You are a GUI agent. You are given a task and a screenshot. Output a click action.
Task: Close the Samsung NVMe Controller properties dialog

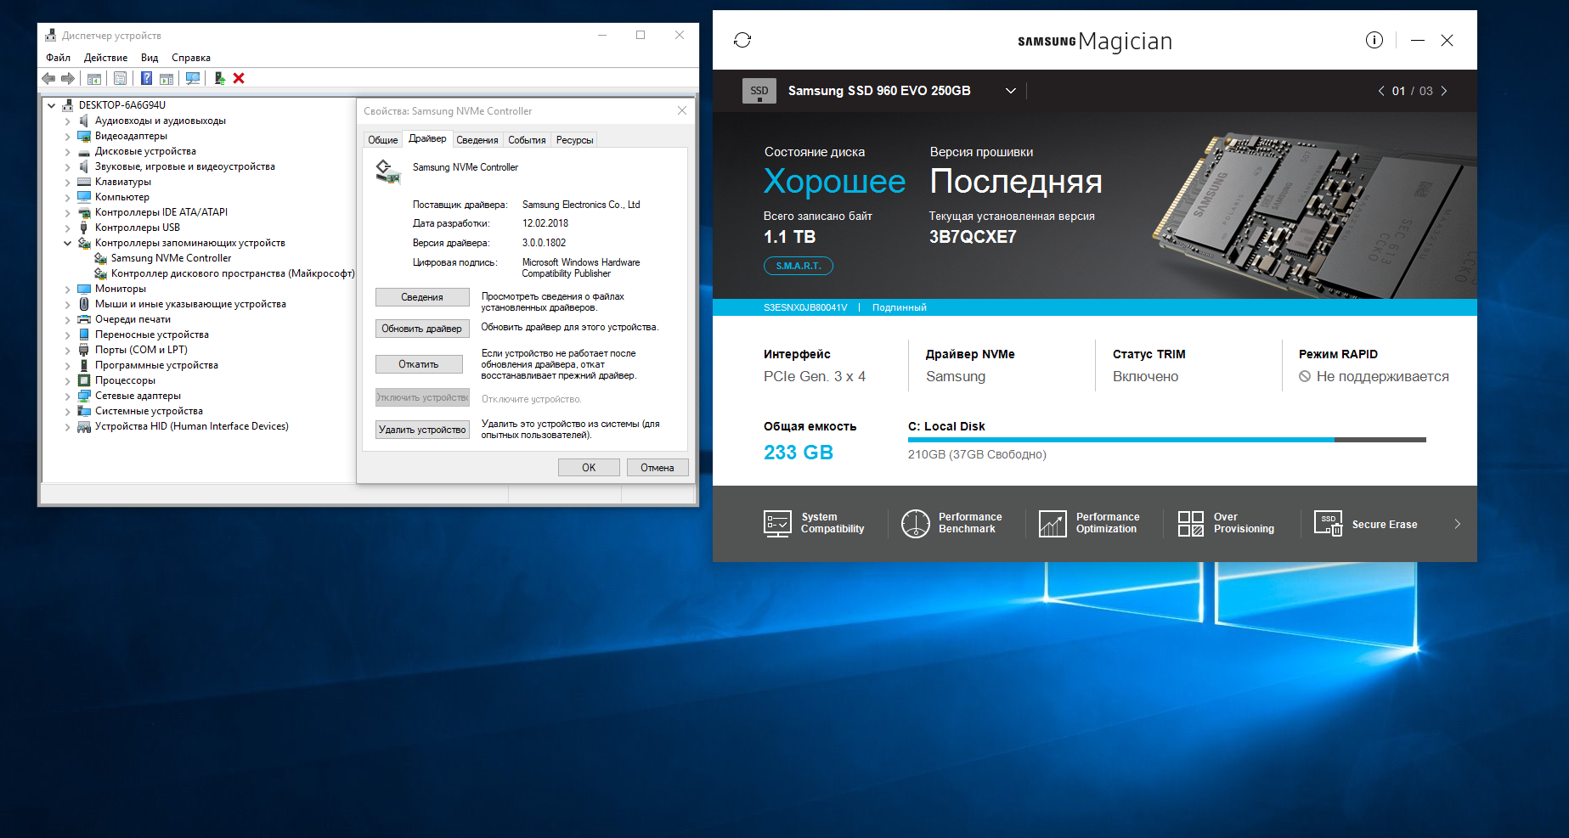pyautogui.click(x=682, y=110)
